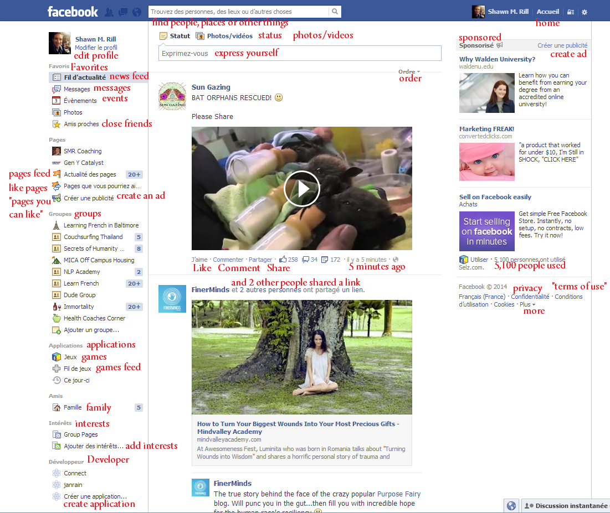The image size is (610, 513).
Task: Open NLP Academy group
Action: click(x=81, y=272)
